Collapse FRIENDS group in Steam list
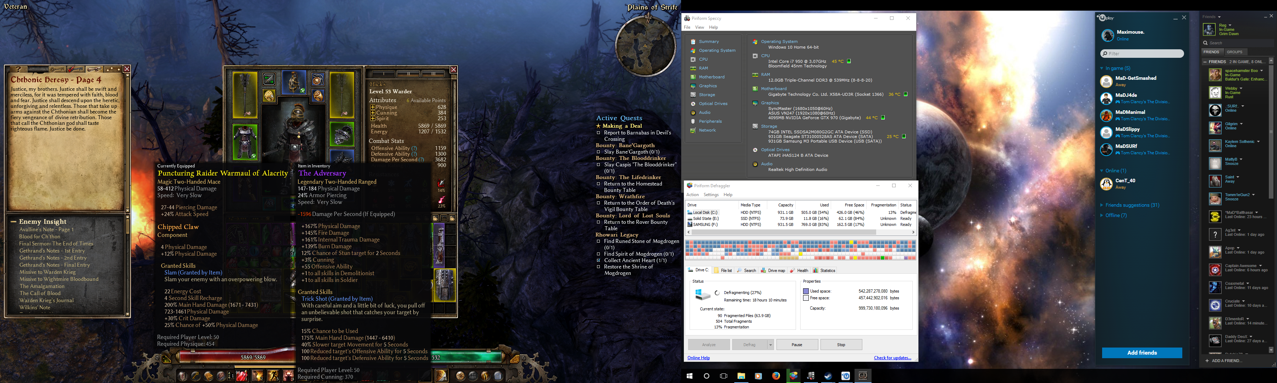1277x383 pixels. pos(1205,62)
